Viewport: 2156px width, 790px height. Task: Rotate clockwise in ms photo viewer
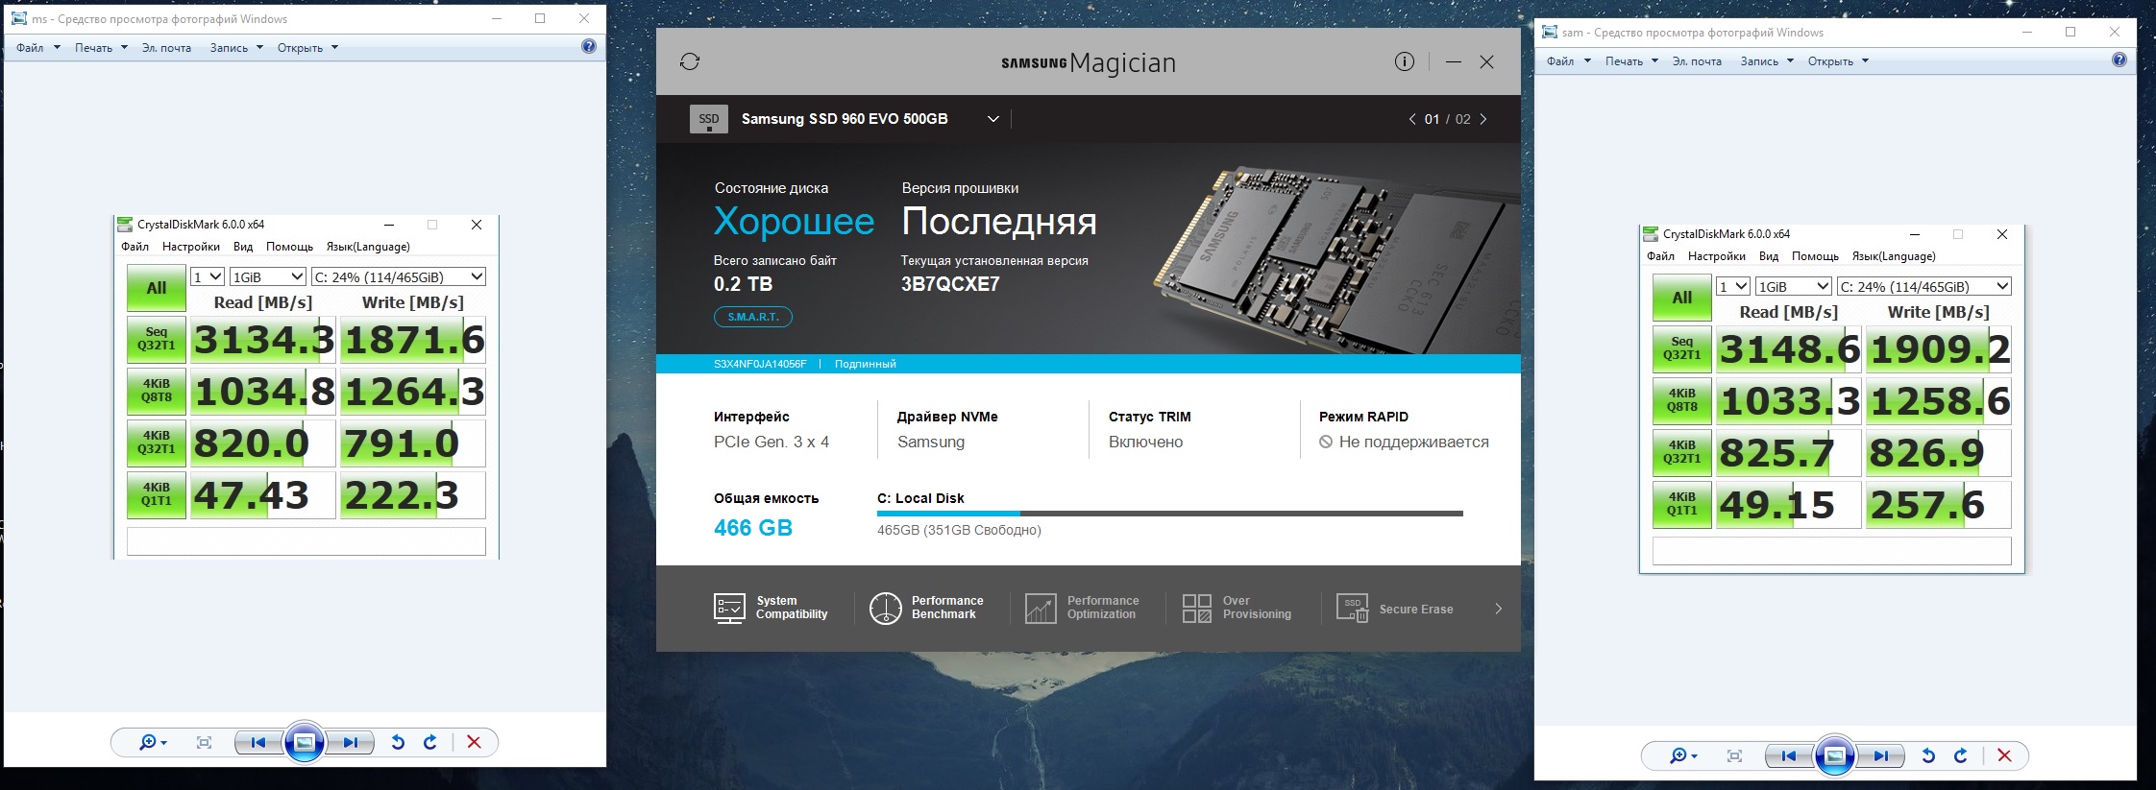tap(430, 742)
